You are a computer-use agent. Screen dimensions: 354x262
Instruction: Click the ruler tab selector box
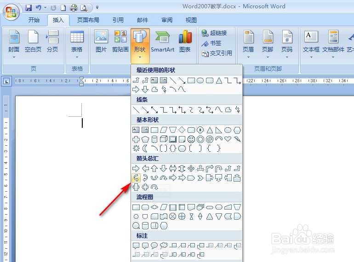click(x=6, y=81)
